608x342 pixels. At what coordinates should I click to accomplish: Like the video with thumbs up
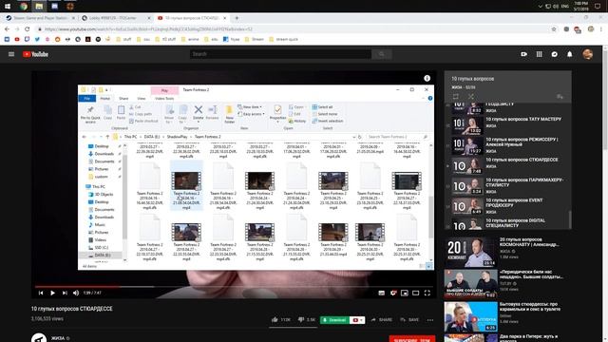275,319
